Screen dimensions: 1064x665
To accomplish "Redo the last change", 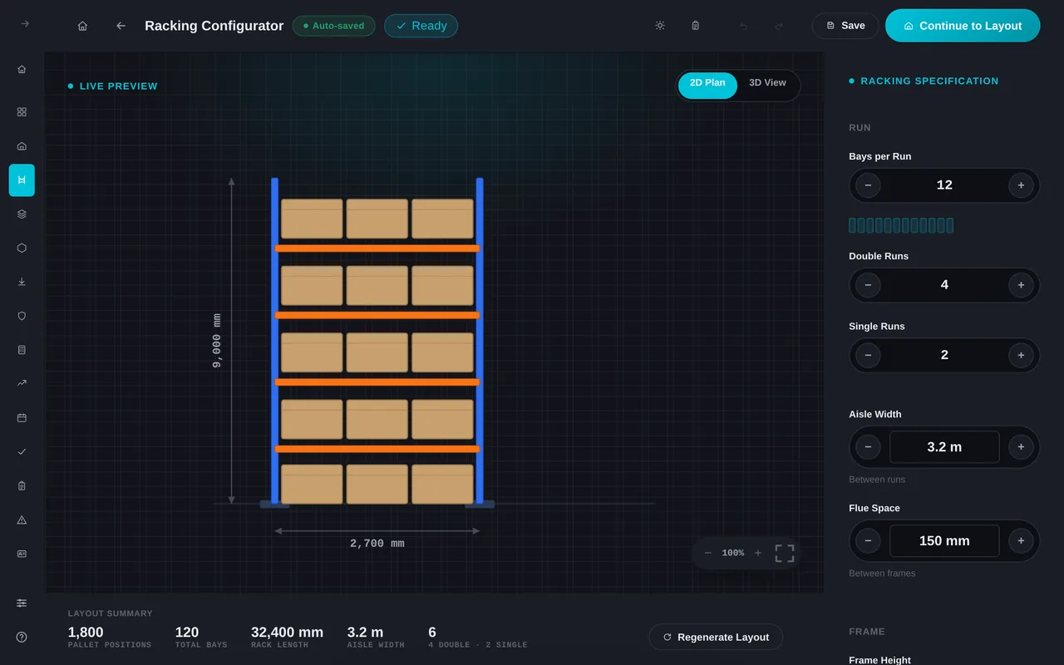I will 779,26.
